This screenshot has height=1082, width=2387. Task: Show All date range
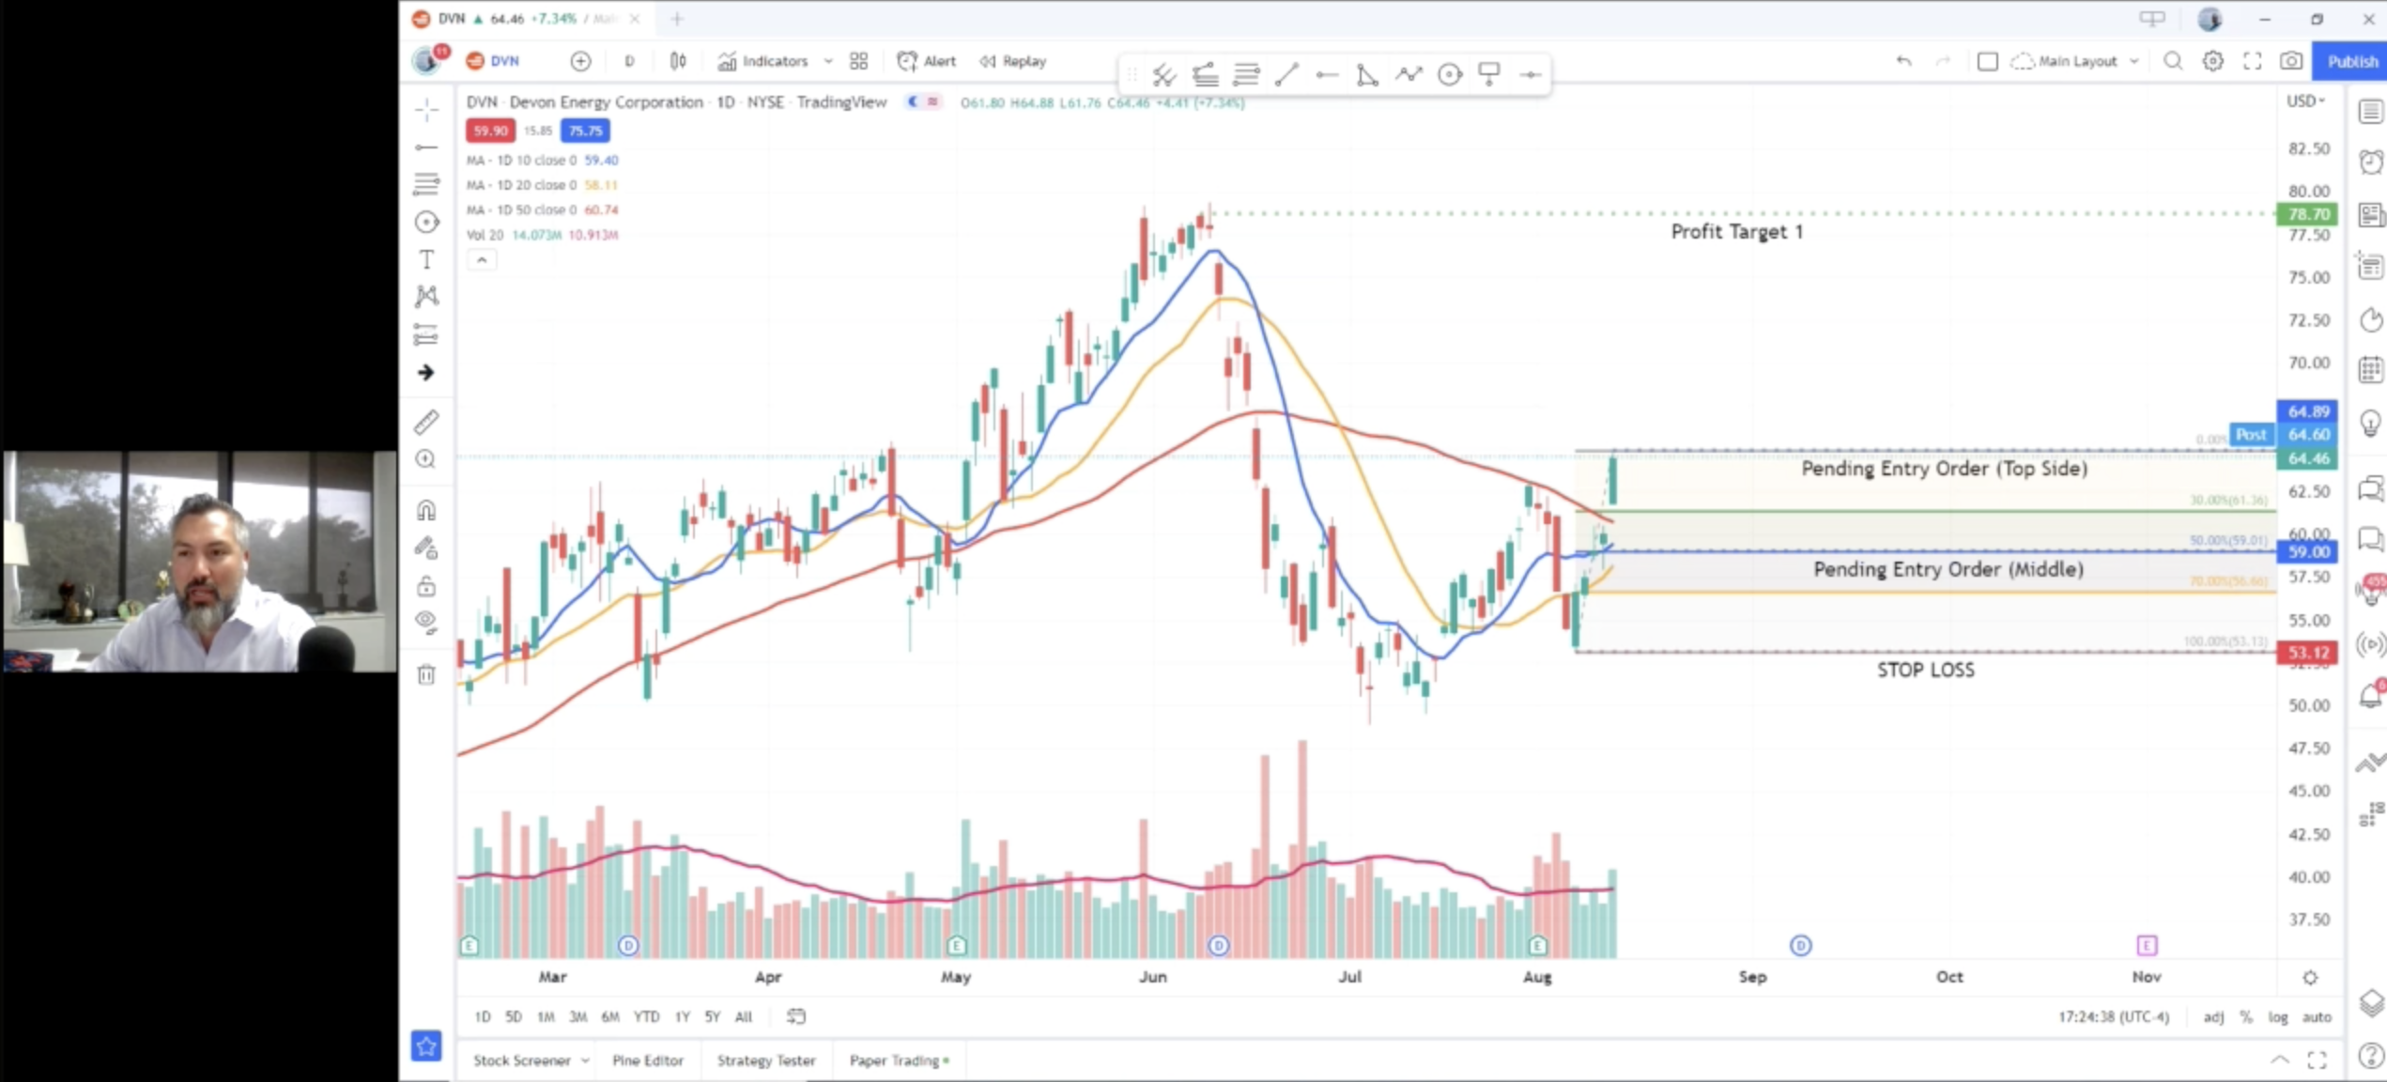tap(744, 1016)
